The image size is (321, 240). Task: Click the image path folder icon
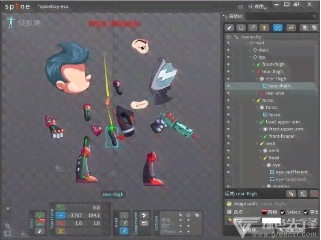[229, 204]
